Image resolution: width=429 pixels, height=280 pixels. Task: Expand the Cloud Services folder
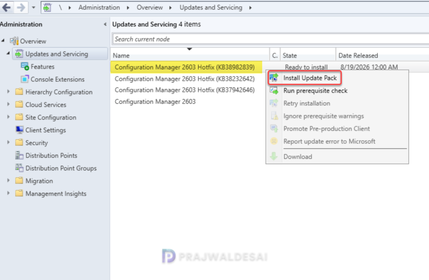point(8,104)
